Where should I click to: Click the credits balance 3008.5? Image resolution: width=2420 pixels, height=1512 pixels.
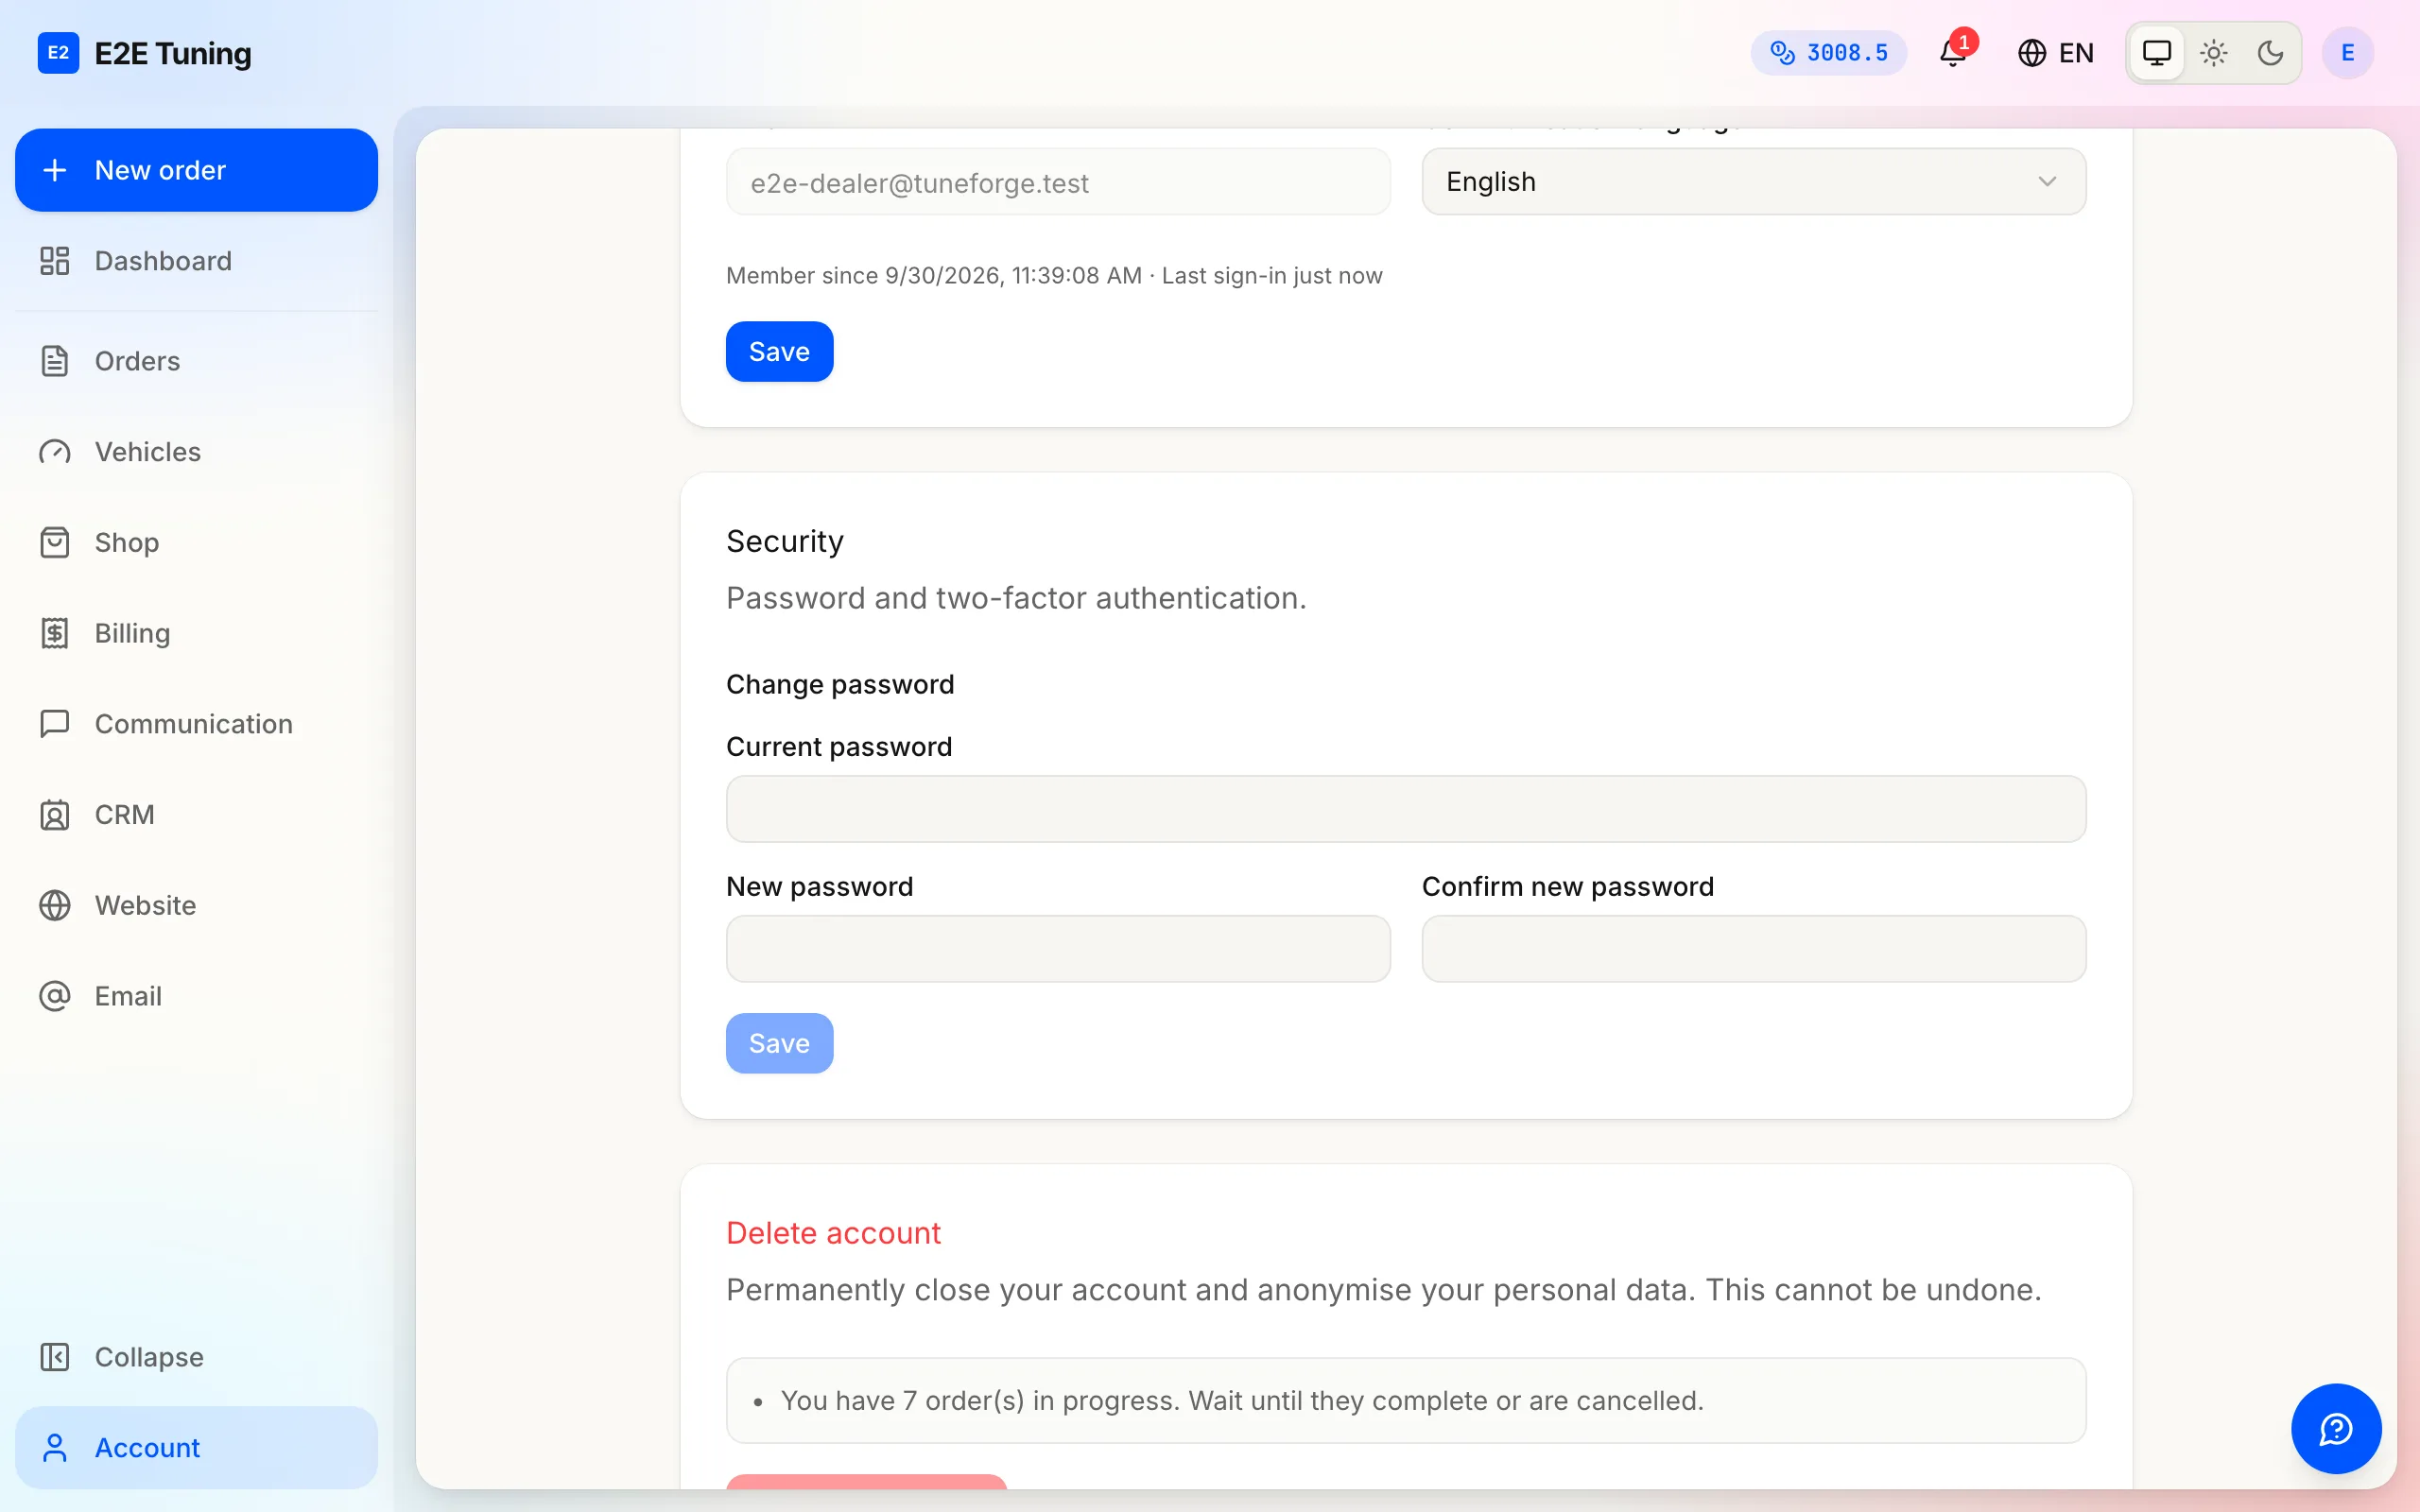(x=1828, y=53)
